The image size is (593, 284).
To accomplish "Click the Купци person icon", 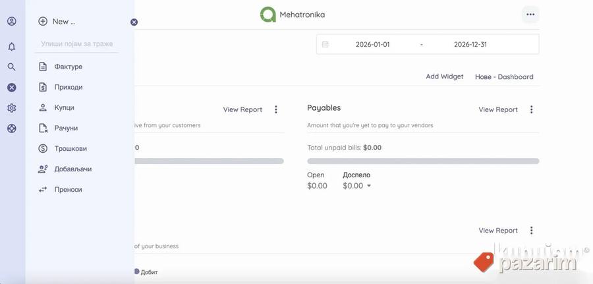I will (x=43, y=107).
